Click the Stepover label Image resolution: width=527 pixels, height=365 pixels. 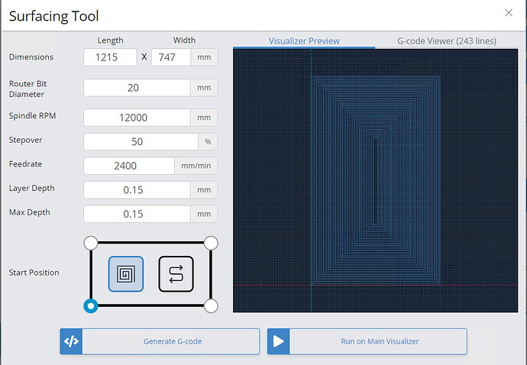pyautogui.click(x=25, y=141)
